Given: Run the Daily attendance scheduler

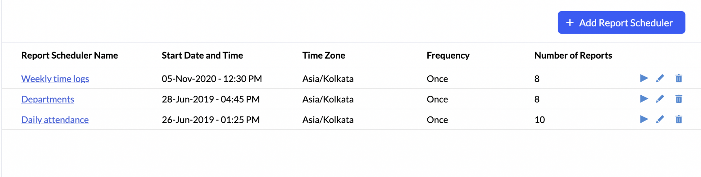Looking at the screenshot, I should pyautogui.click(x=644, y=119).
